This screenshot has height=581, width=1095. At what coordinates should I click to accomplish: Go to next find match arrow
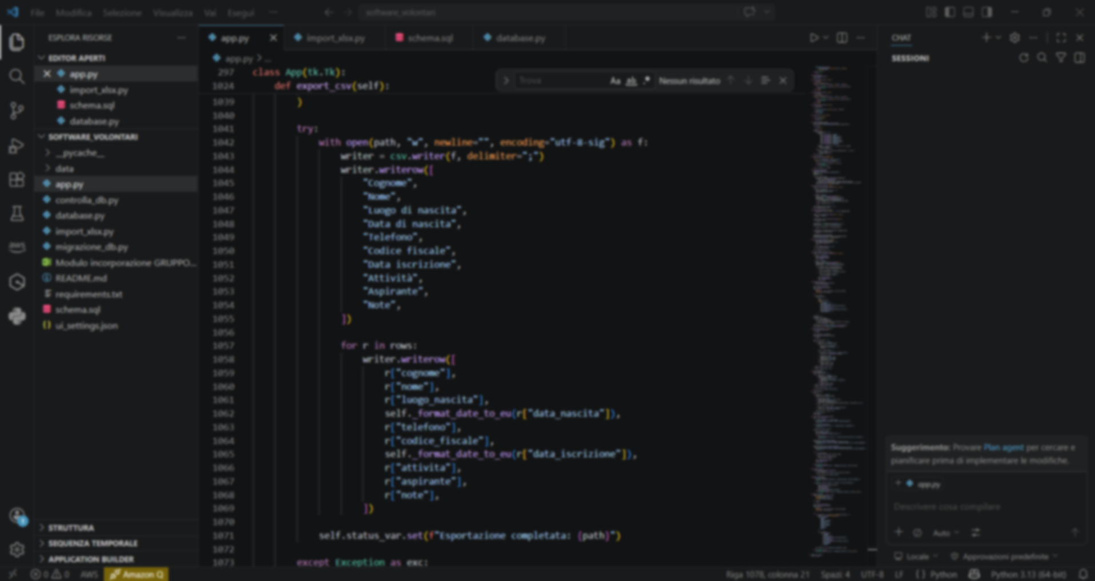[748, 80]
